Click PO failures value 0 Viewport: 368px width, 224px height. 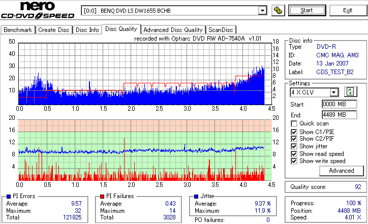click(x=268, y=220)
